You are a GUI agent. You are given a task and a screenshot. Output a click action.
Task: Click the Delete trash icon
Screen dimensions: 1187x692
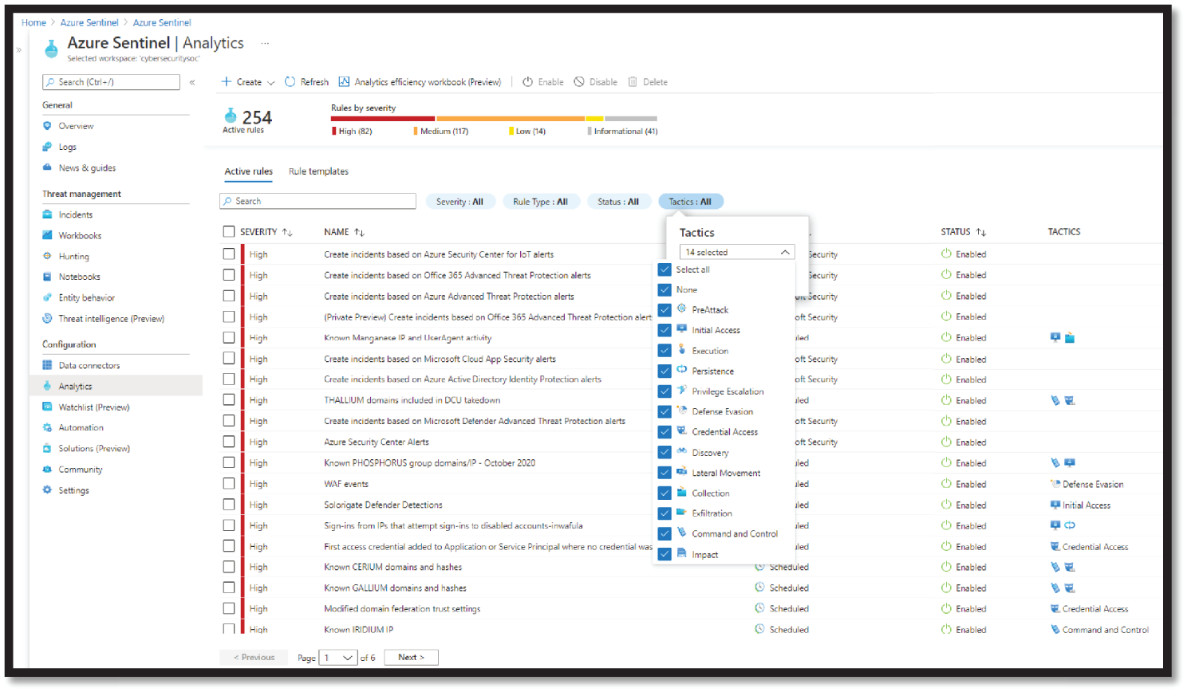(633, 81)
